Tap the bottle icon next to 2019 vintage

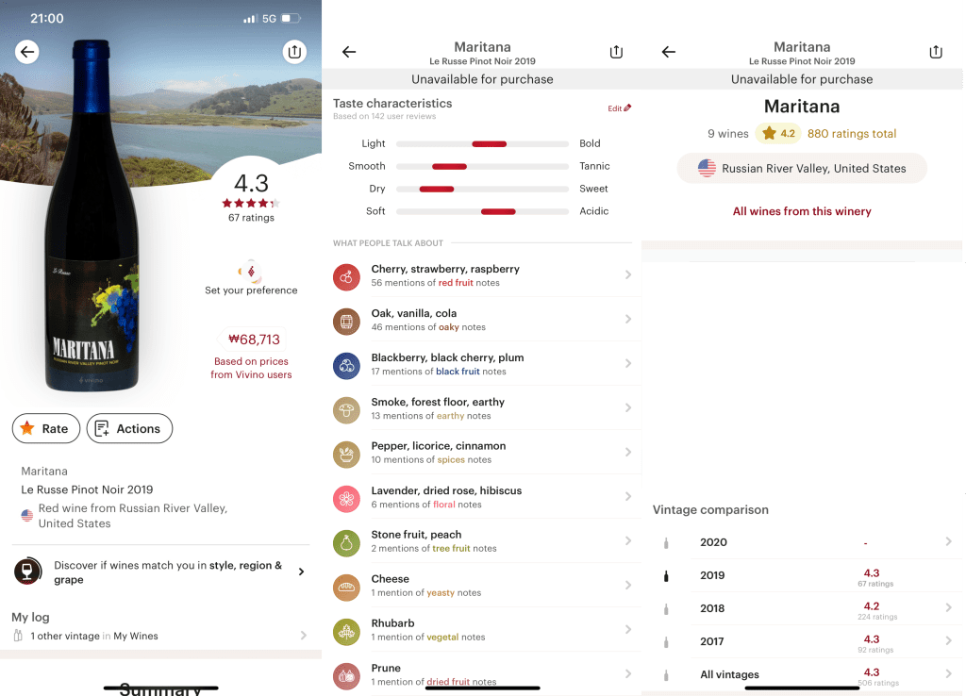point(666,576)
